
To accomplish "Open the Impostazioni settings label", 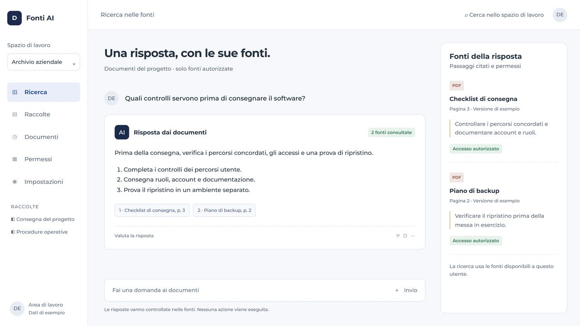I will pyautogui.click(x=44, y=182).
